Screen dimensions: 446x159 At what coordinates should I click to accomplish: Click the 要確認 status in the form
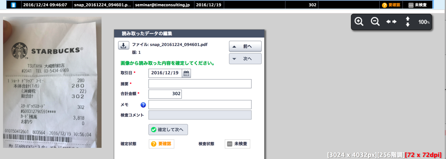tap(161, 144)
